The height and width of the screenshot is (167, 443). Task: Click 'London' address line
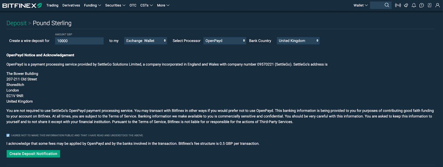pyautogui.click(x=12, y=90)
